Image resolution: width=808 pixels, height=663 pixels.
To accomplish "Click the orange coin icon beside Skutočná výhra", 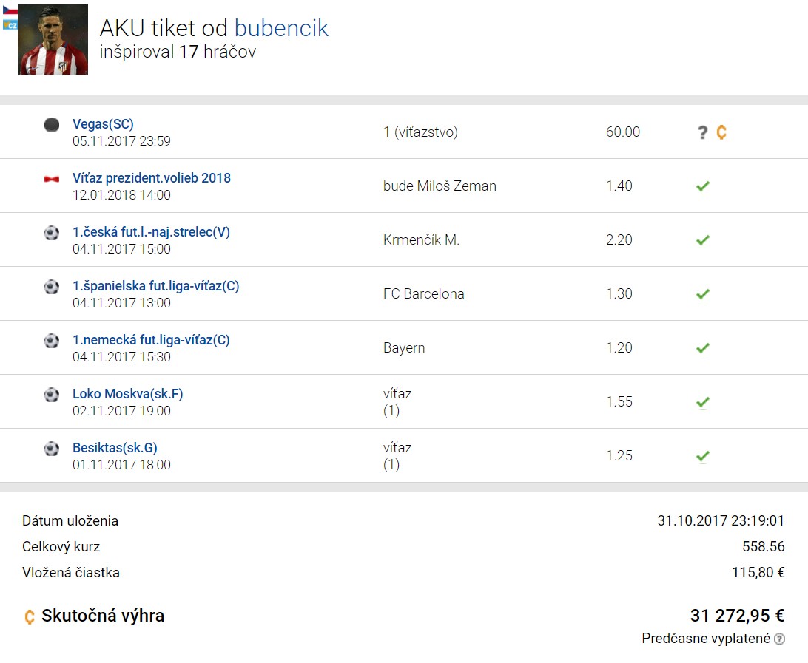I will click(x=30, y=616).
